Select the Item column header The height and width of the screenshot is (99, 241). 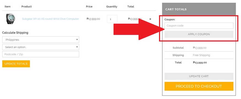[x=7, y=7]
